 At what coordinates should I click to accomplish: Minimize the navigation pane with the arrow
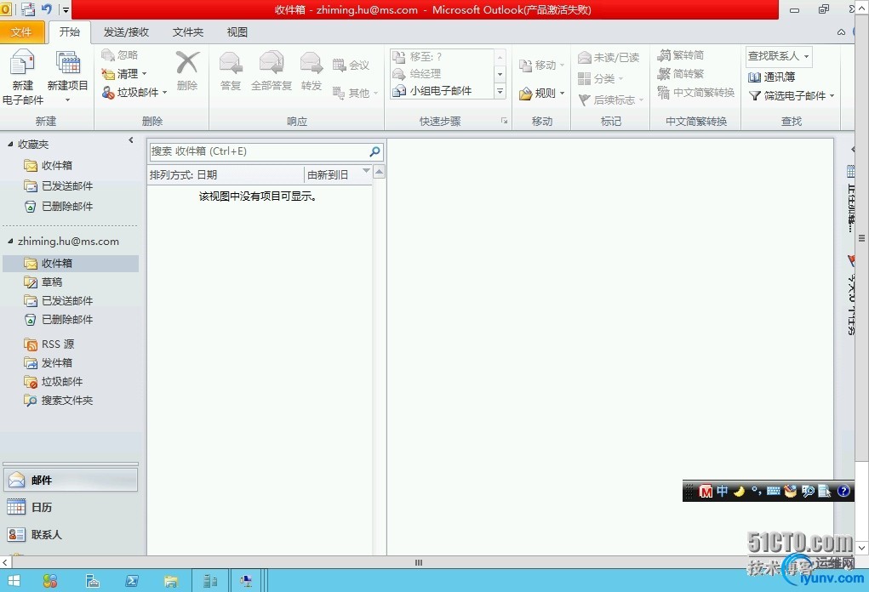pyautogui.click(x=131, y=140)
